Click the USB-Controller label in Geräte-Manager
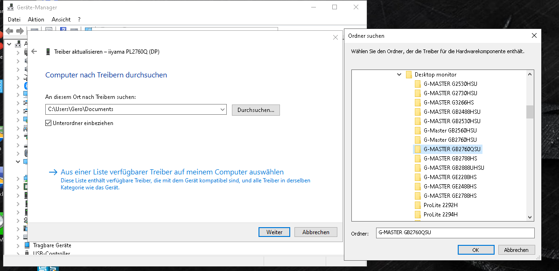The width and height of the screenshot is (559, 271). [51, 254]
